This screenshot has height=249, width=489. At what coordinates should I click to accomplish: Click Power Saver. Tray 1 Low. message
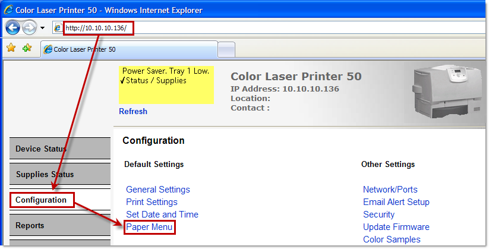(x=166, y=71)
